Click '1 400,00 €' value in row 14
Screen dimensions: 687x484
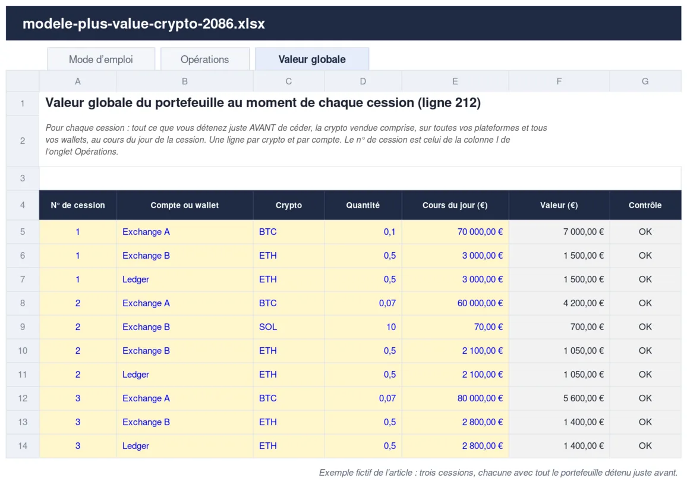pos(559,446)
